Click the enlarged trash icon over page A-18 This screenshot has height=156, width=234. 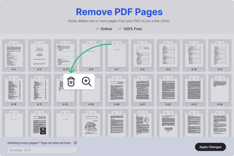71,81
